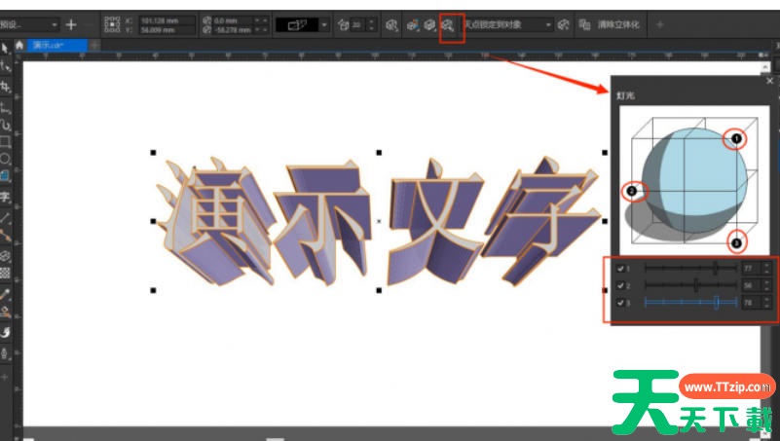Disable light 2 checkbox
The height and width of the screenshot is (441, 780).
621,285
